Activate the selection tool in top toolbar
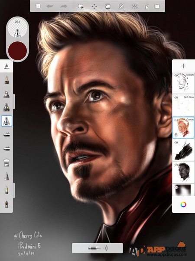The height and width of the screenshot is (261, 195). (x=81, y=7)
